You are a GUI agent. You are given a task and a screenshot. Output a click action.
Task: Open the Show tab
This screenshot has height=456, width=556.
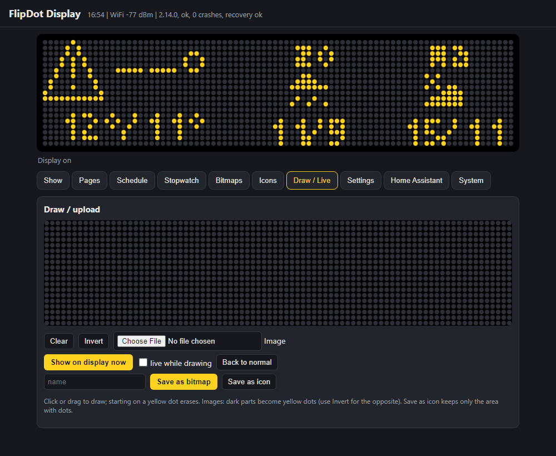(x=53, y=181)
